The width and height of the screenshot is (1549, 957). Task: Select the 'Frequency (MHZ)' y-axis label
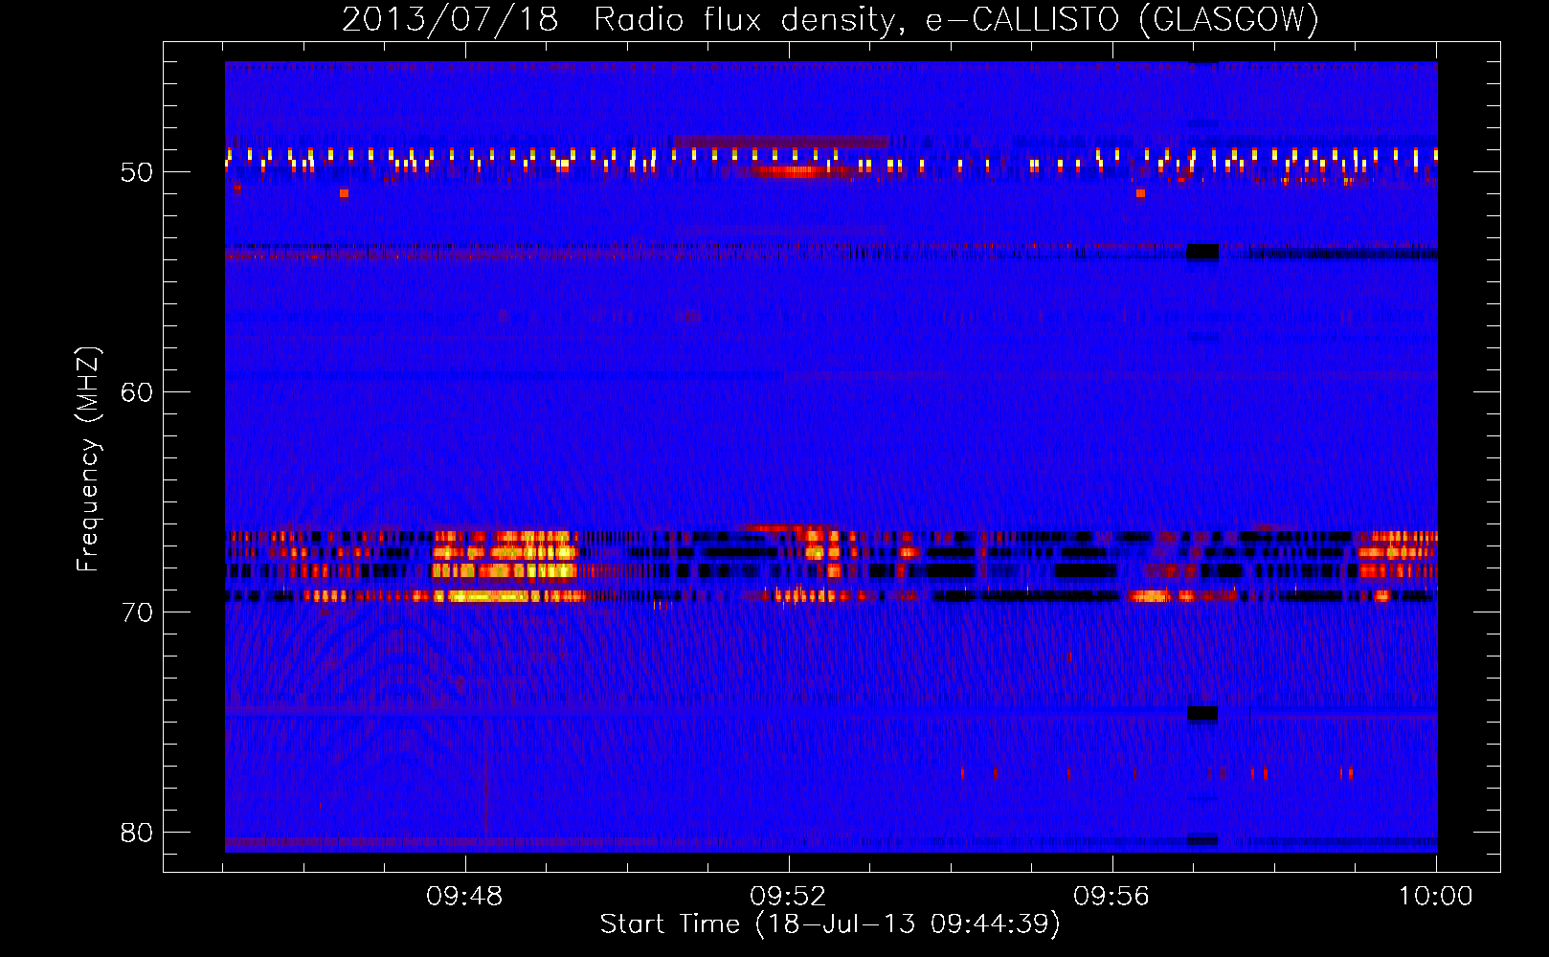(88, 459)
